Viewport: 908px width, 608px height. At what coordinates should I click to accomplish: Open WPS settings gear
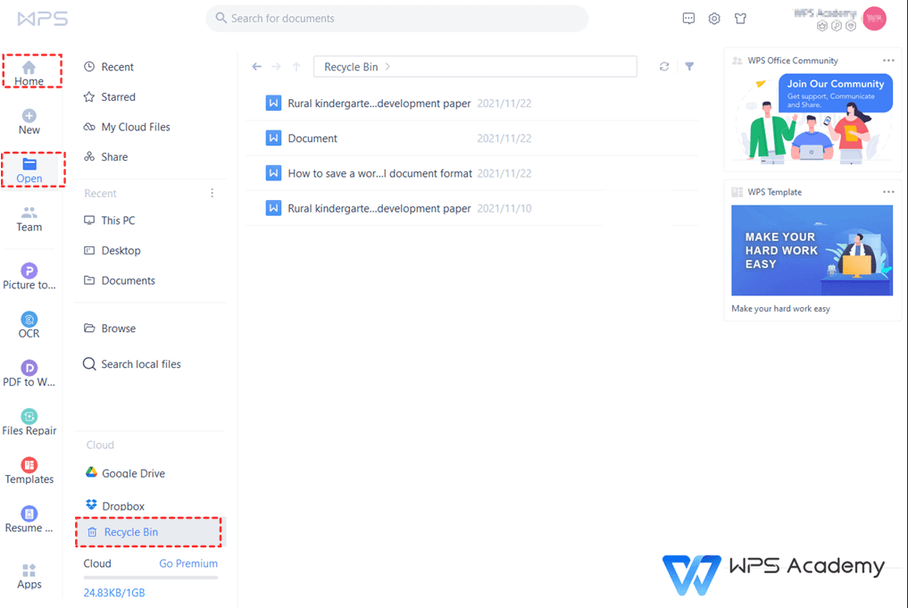tap(714, 18)
